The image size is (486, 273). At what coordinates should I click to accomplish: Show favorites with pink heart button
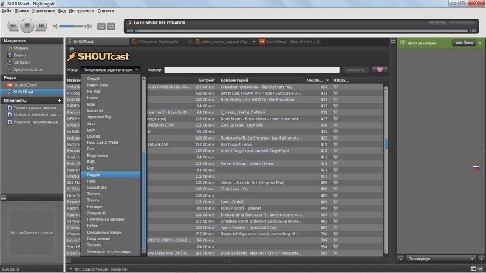[x=380, y=70]
